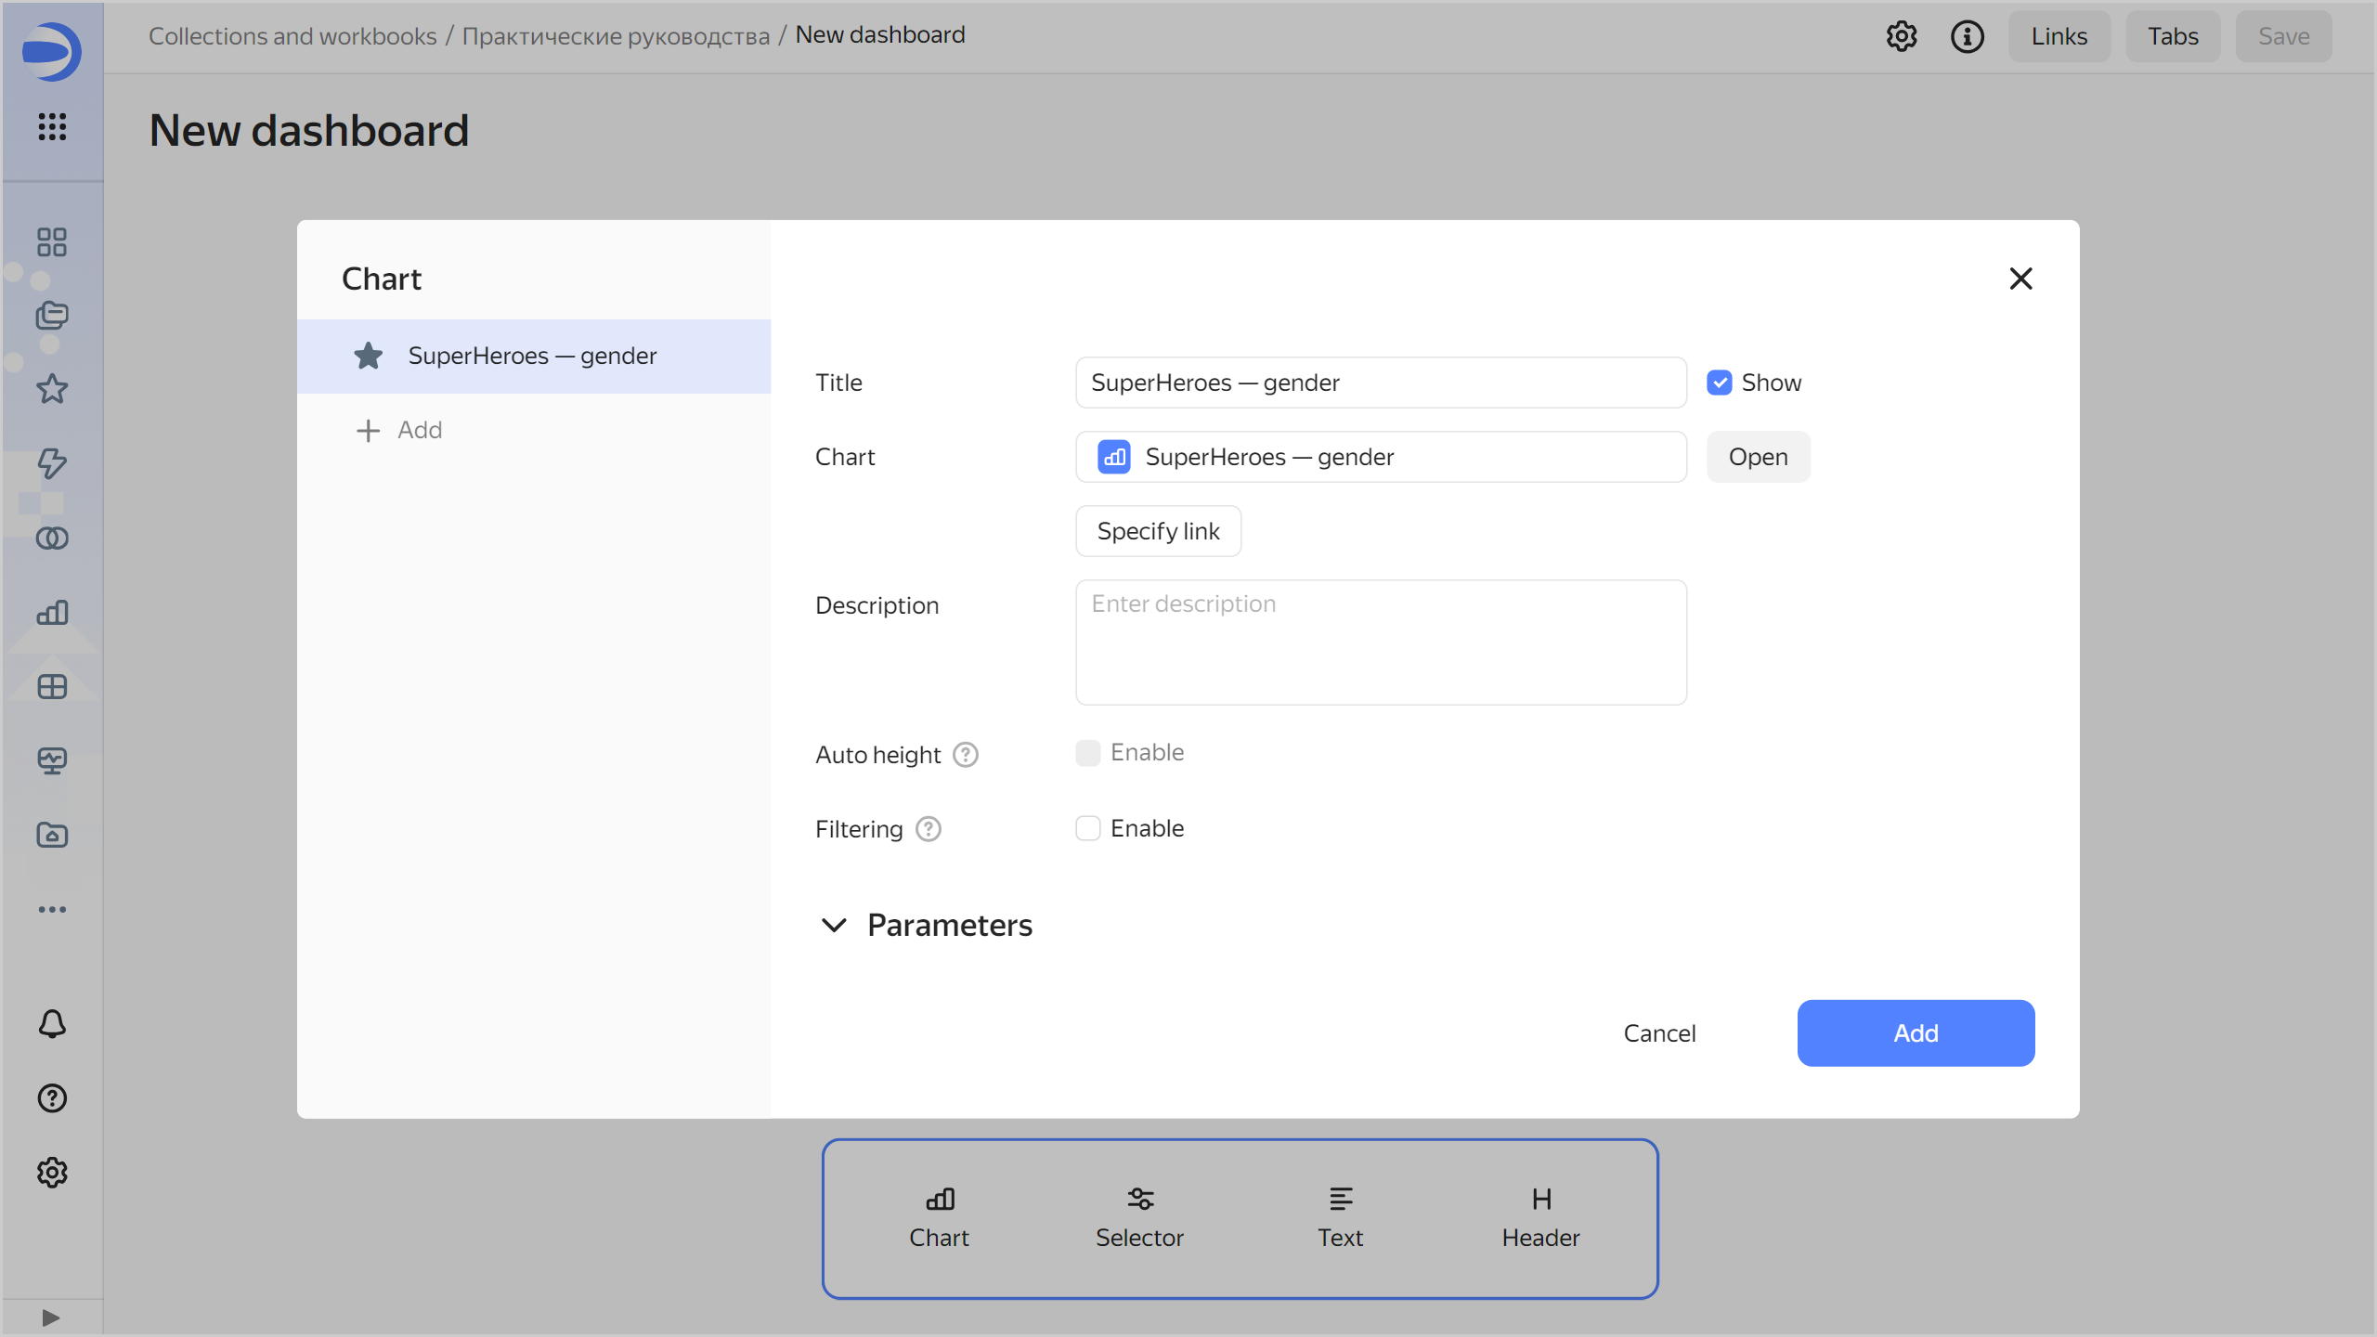The height and width of the screenshot is (1337, 2377).
Task: Click the dashboard info icon in top bar
Action: pyautogui.click(x=1967, y=36)
